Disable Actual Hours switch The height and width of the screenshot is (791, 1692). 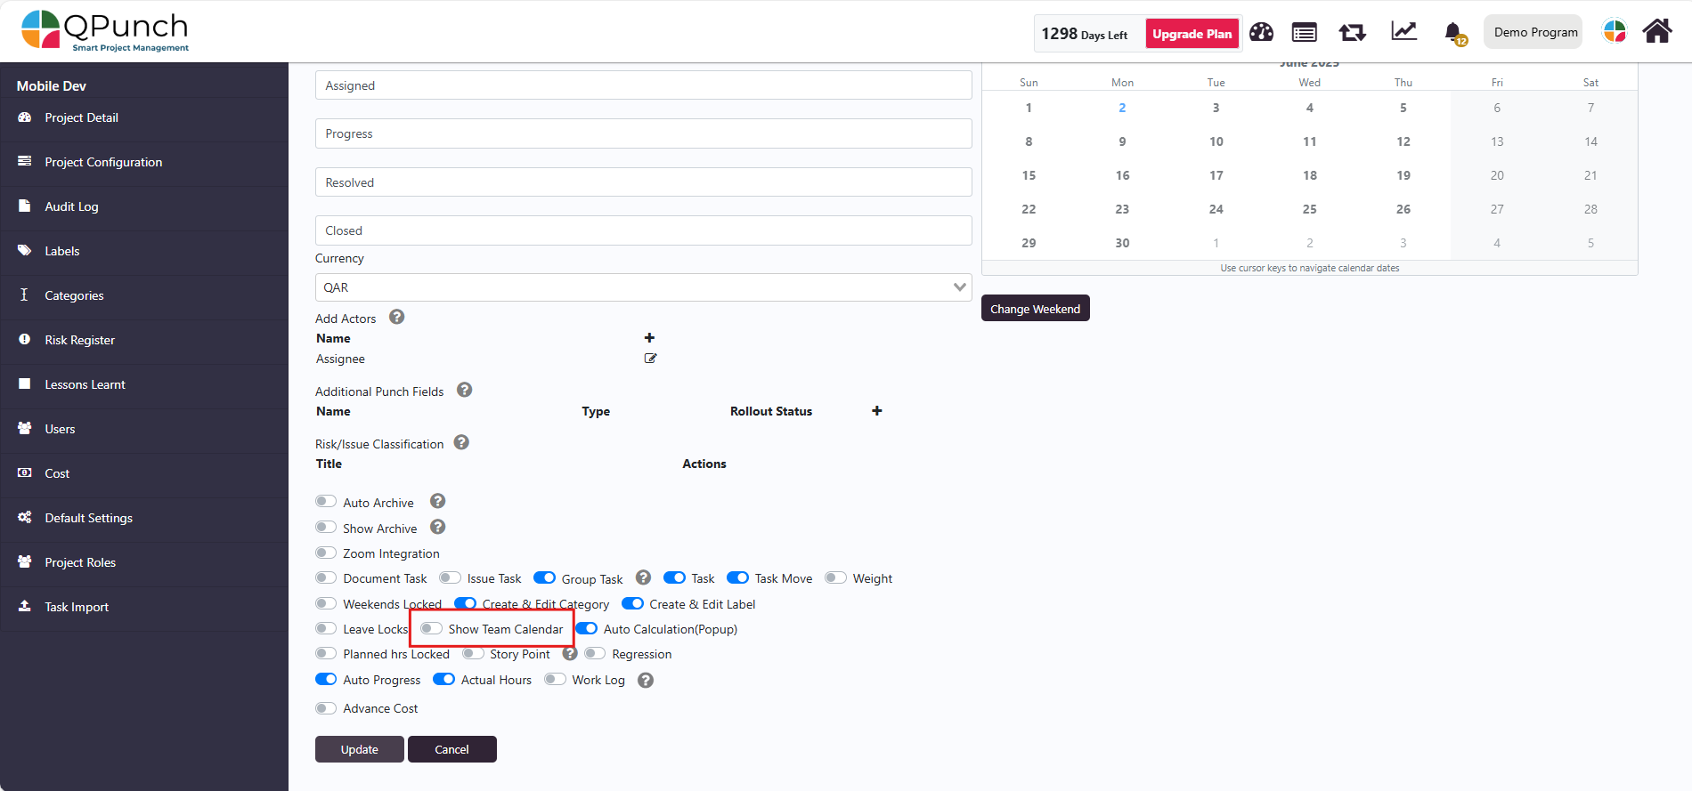coord(443,679)
